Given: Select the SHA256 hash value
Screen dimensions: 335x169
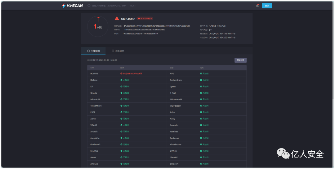Looking at the screenshot, I should [x=157, y=26].
